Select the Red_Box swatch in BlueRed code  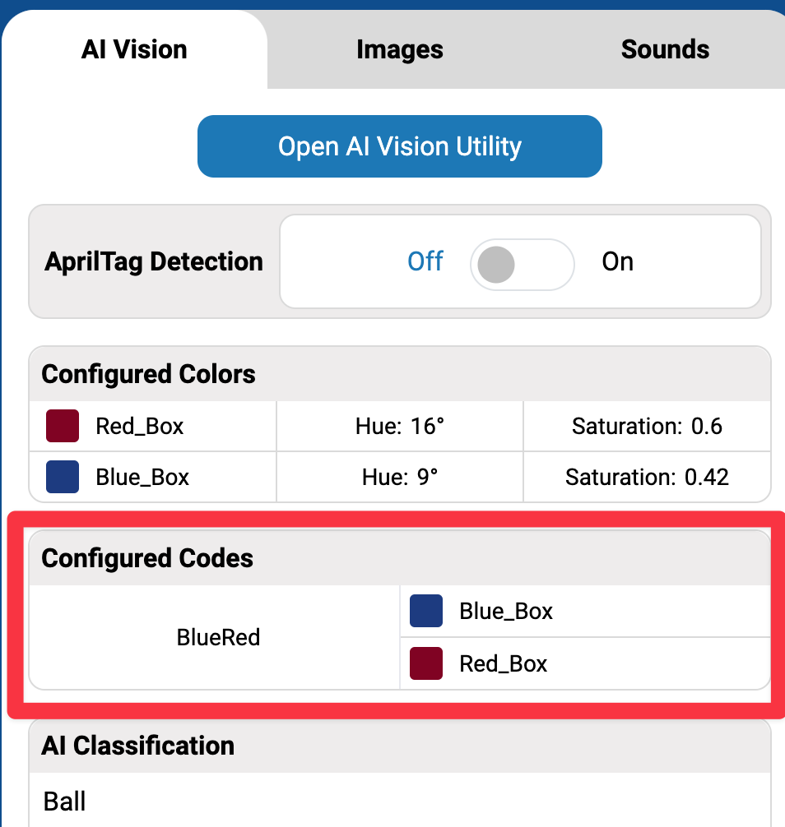point(425,663)
